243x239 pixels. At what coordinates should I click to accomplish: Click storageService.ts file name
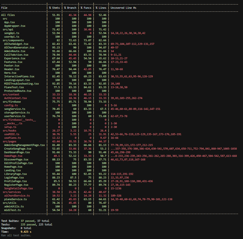pos(17,112)
